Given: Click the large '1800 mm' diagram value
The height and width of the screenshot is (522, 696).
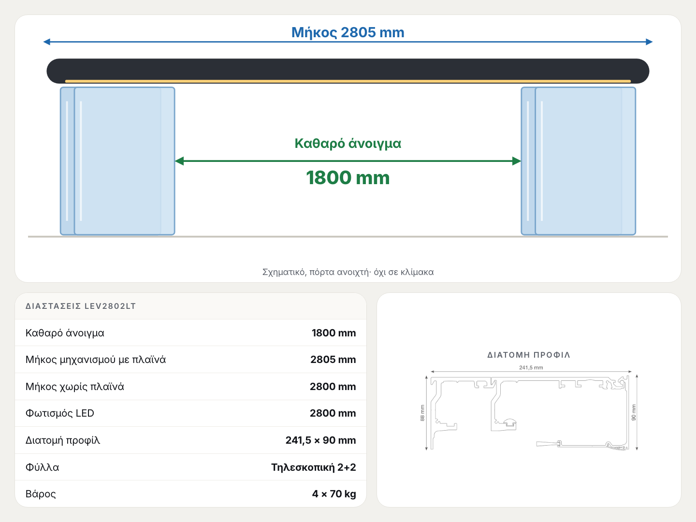Looking at the screenshot, I should [348, 178].
